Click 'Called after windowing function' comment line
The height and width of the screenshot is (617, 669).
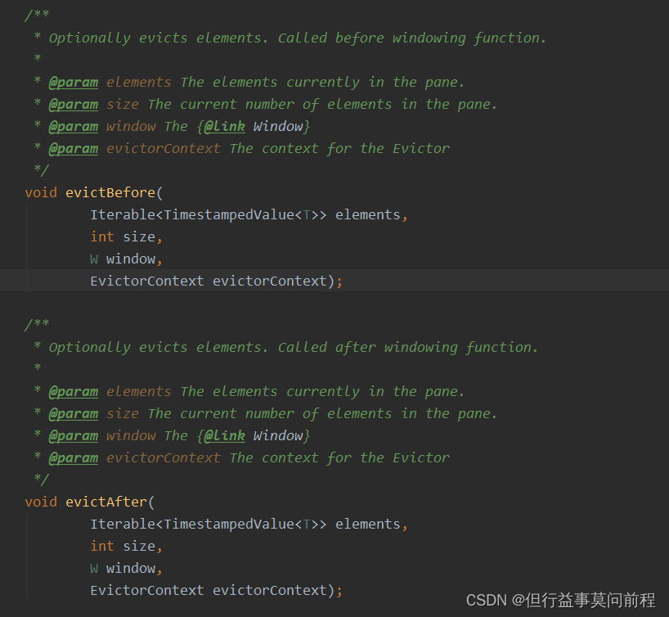click(408, 347)
